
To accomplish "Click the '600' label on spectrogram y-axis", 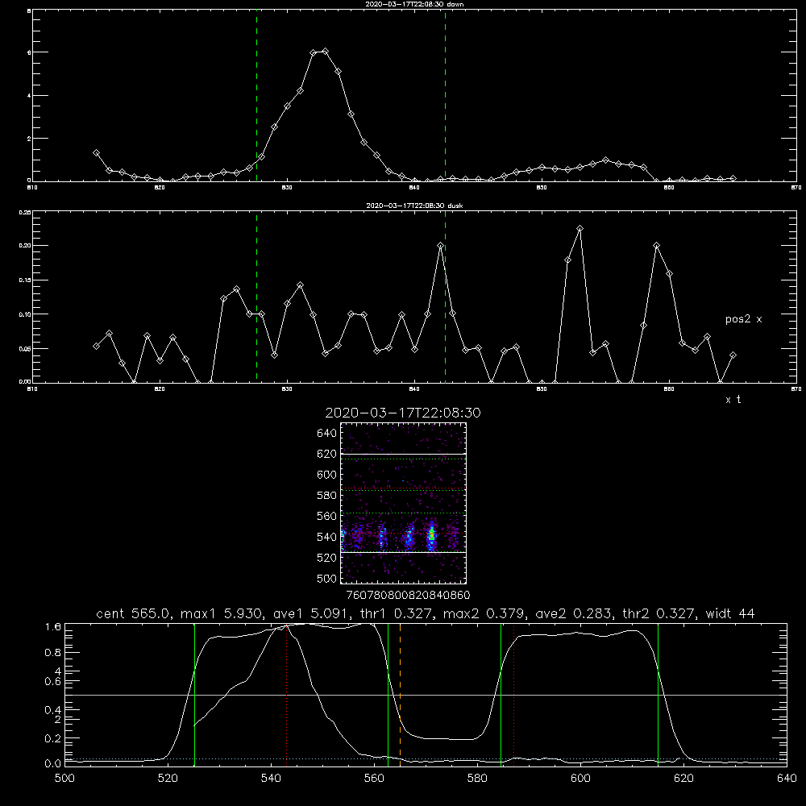I will click(327, 475).
